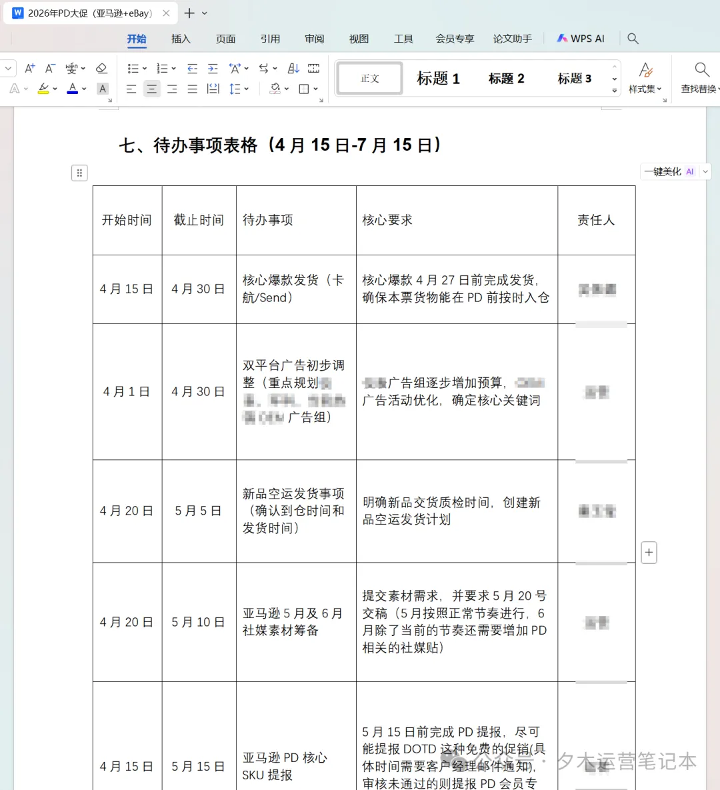Switch to the 开始 tab
This screenshot has height=790, width=720.
(x=137, y=39)
